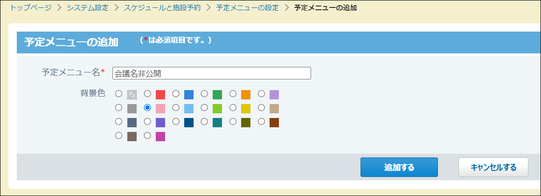Pick the light purple color swatch
The image size is (541, 196).
[x=274, y=95]
